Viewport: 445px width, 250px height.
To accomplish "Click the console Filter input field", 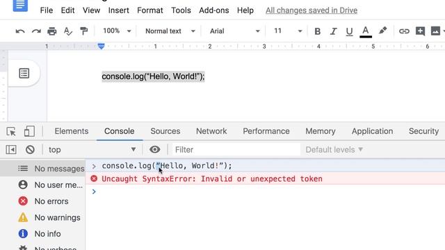I will [236, 150].
